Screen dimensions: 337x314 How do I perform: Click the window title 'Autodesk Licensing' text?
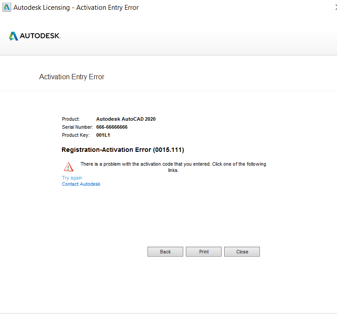click(42, 8)
